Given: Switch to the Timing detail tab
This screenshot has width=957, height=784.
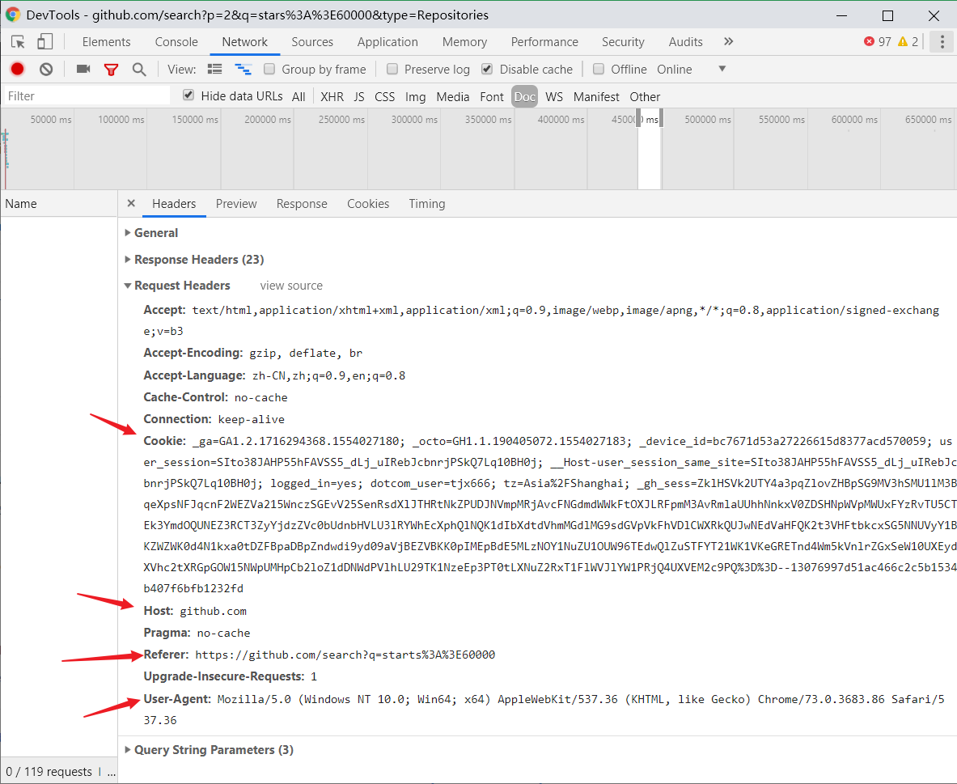Looking at the screenshot, I should [426, 203].
